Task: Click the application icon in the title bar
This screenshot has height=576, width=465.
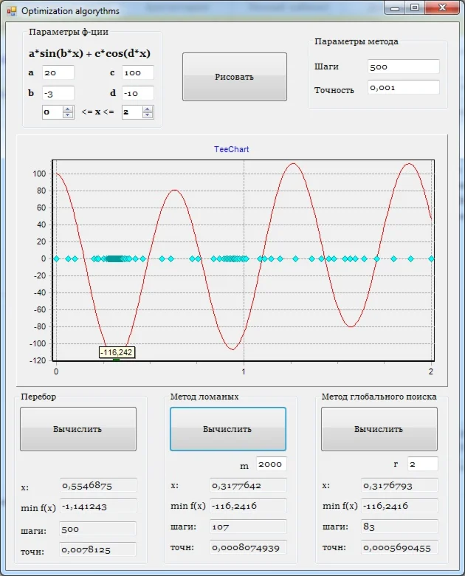Action: tap(11, 11)
